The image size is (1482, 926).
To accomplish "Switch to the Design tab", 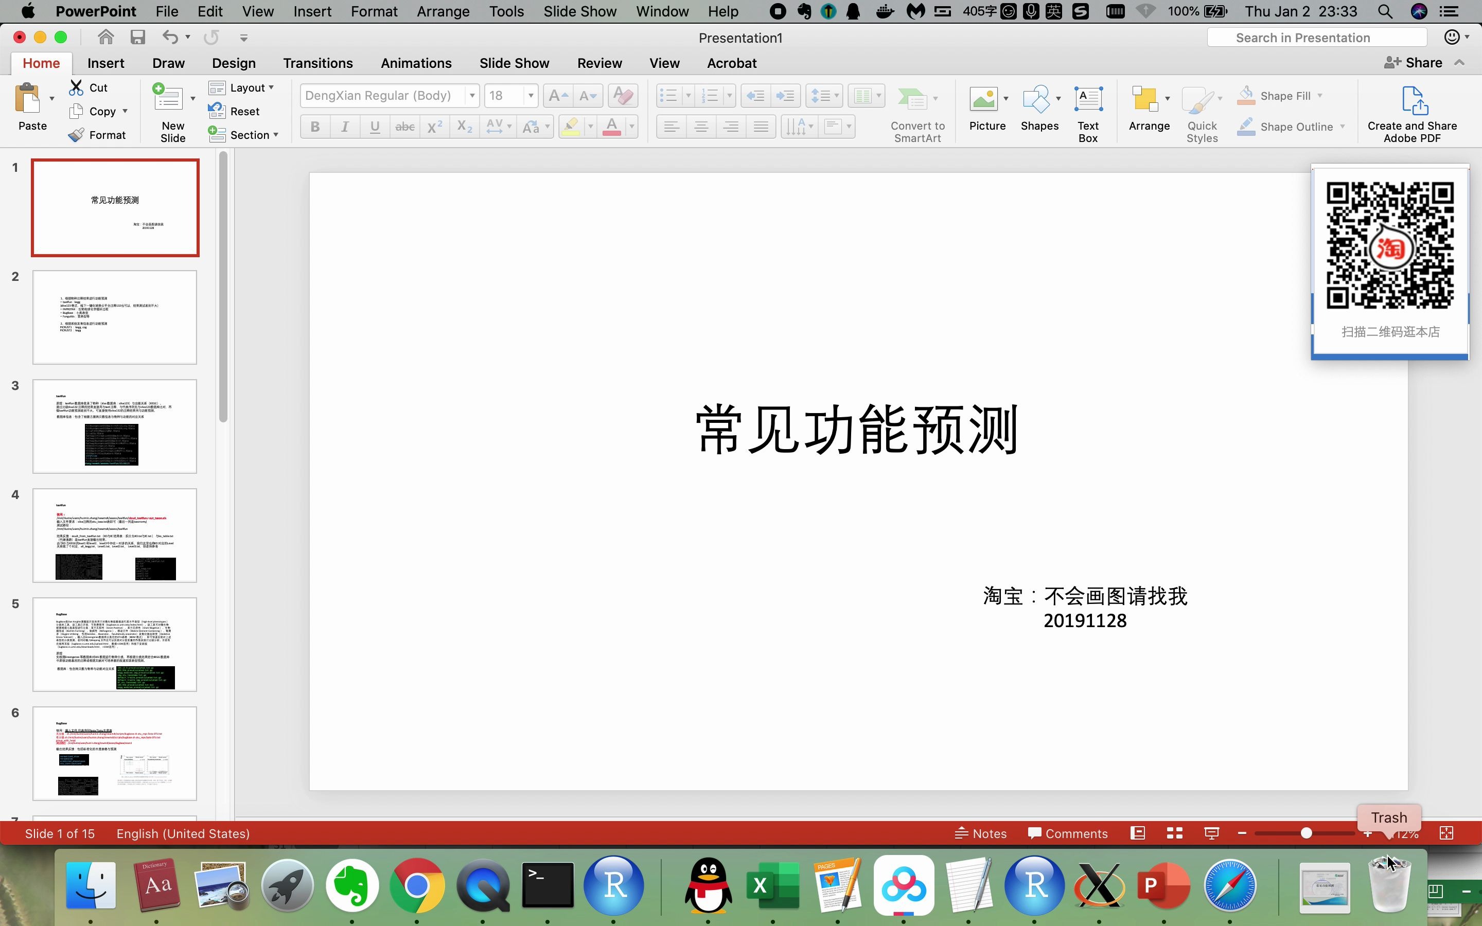I will click(x=234, y=63).
